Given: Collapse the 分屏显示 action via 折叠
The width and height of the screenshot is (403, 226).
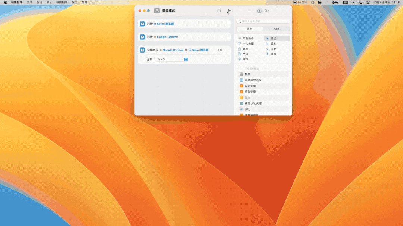Looking at the screenshot, I should tap(219, 50).
